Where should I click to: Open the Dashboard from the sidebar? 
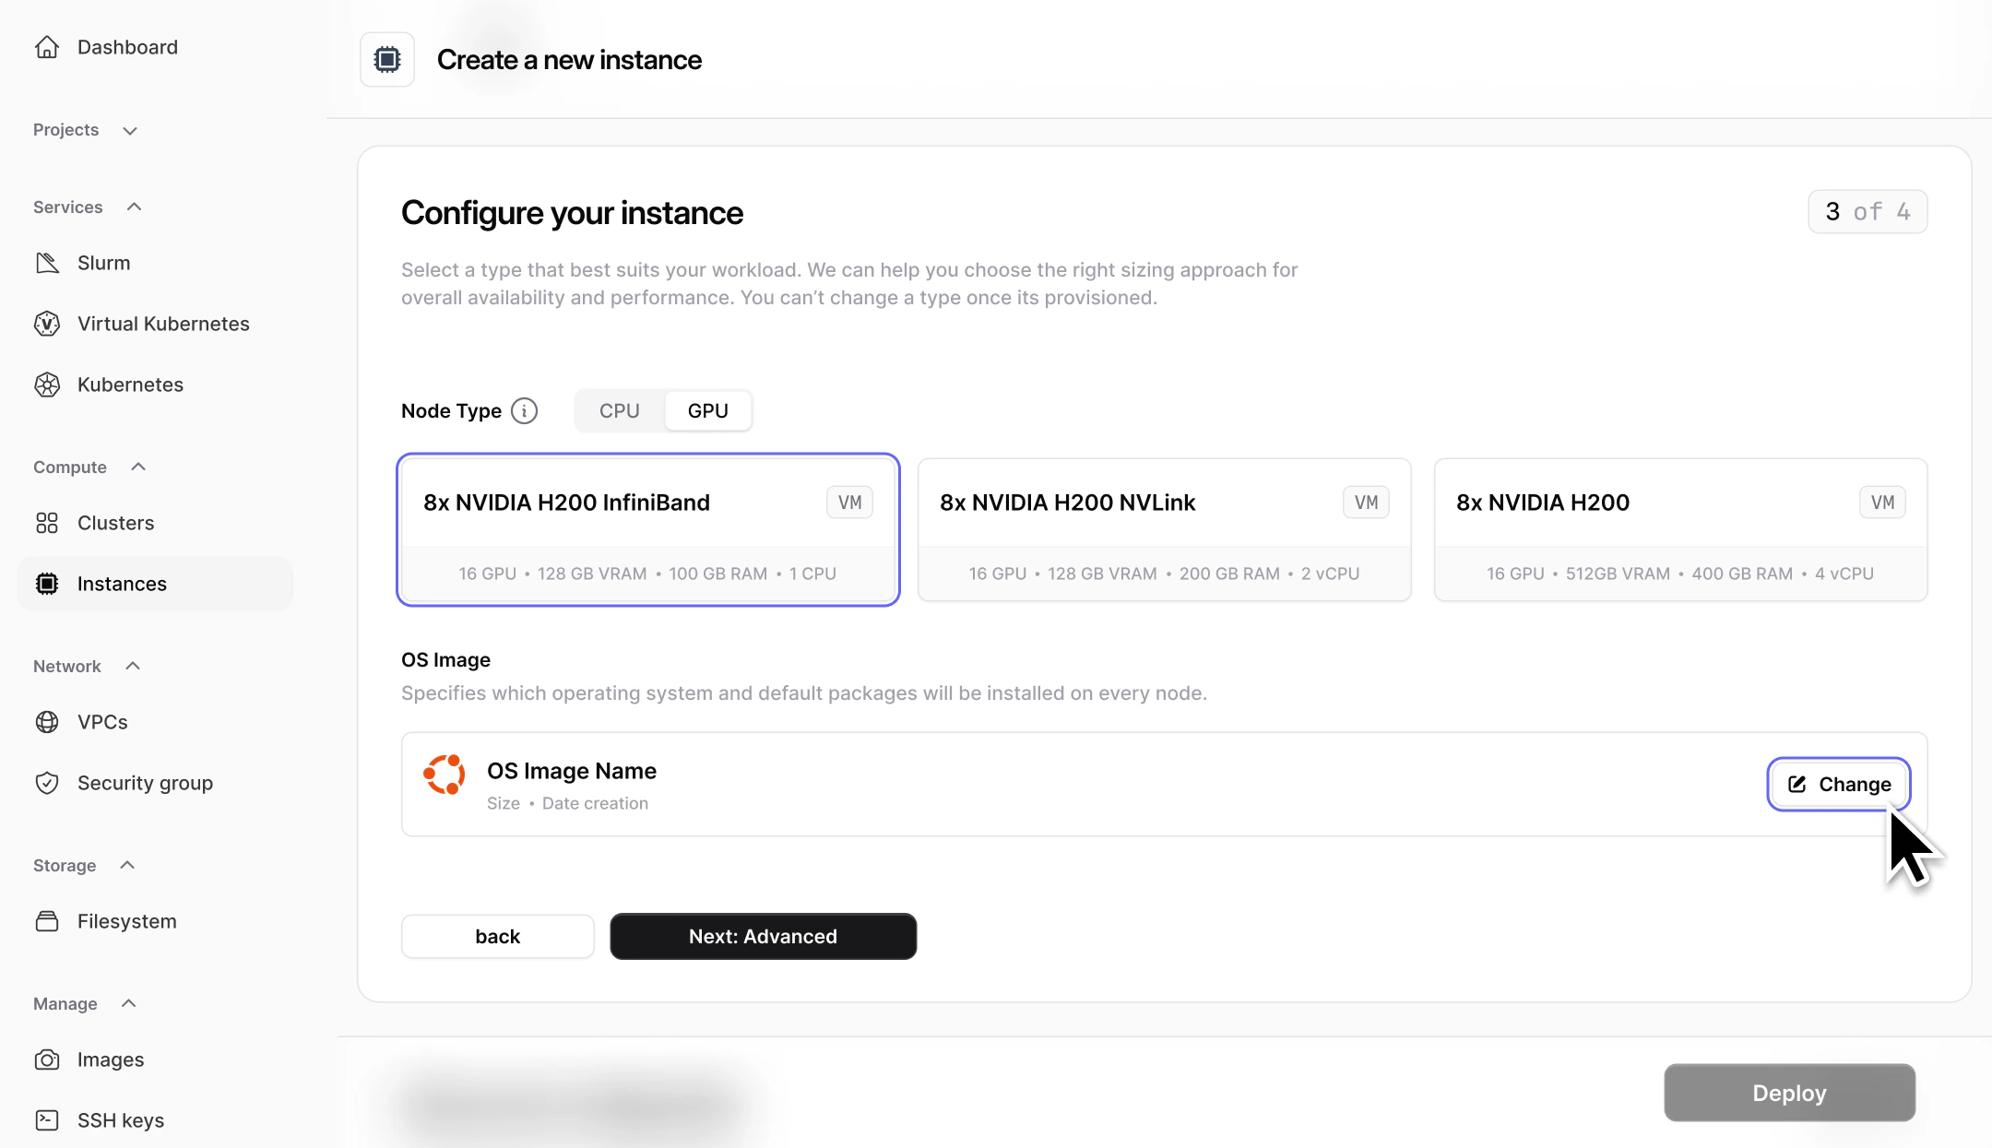tap(126, 46)
